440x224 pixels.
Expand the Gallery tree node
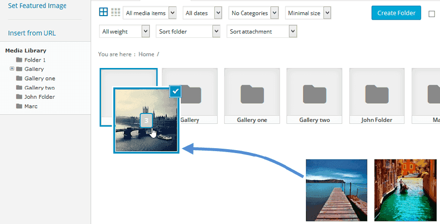(12, 69)
